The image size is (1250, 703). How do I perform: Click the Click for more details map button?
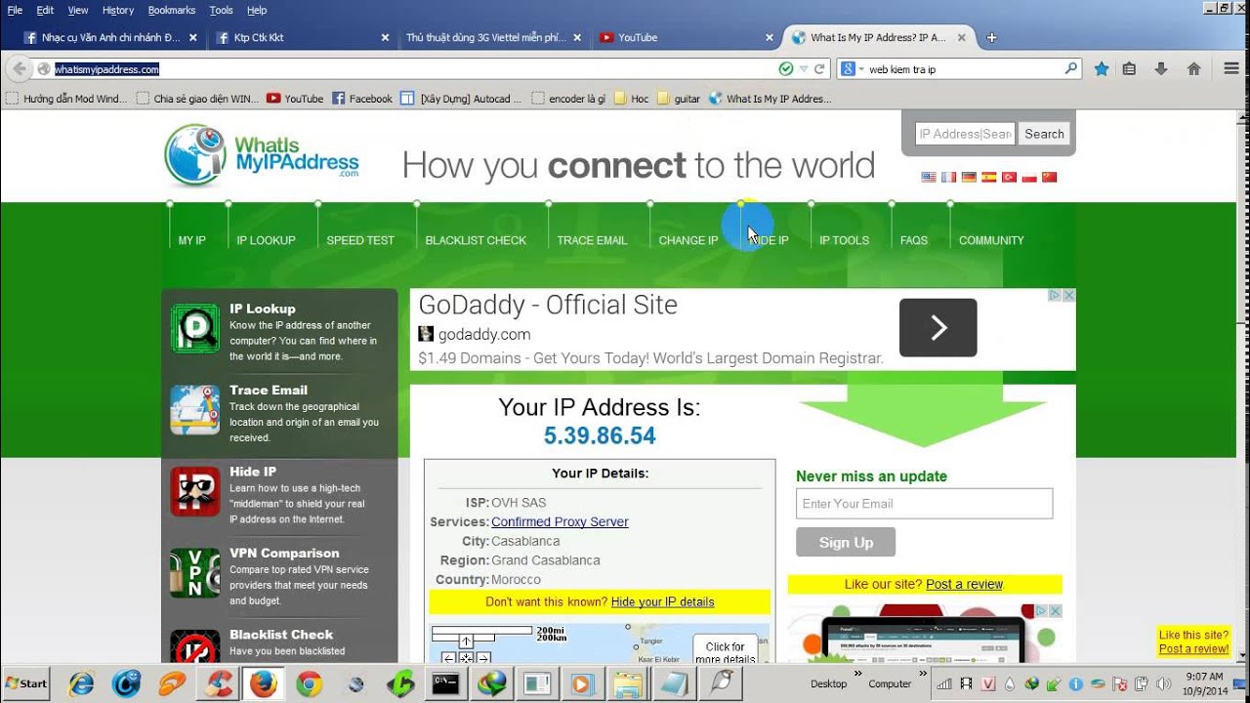(x=725, y=652)
